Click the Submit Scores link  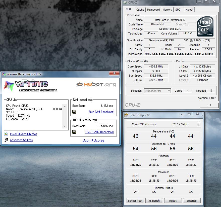pos(93,140)
